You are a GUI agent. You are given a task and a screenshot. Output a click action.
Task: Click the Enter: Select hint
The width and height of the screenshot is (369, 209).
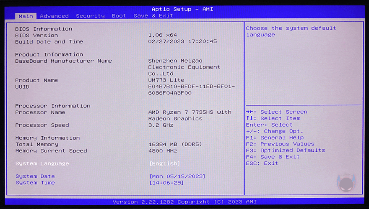tap(269, 125)
